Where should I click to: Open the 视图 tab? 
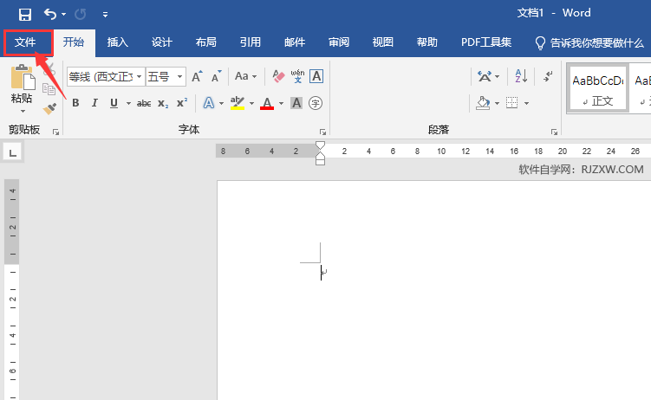coord(383,42)
